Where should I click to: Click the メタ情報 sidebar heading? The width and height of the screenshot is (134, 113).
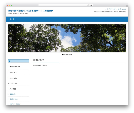(x=13, y=89)
